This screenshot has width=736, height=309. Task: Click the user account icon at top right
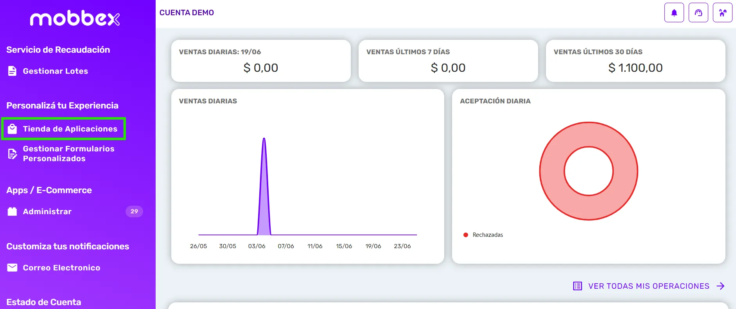722,12
